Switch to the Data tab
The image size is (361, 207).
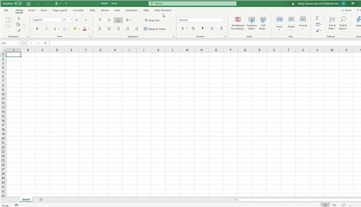click(92, 10)
